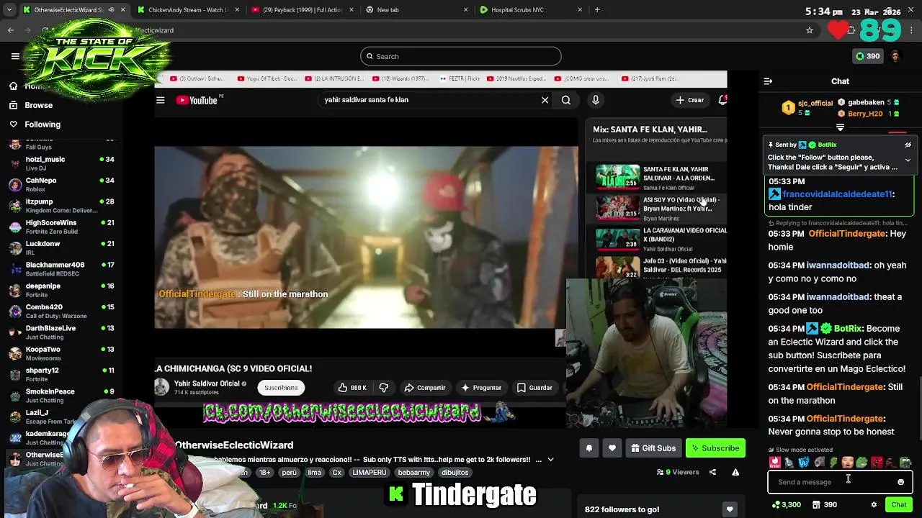Hide the pinned BotRix message
The image size is (922, 518).
(x=908, y=145)
